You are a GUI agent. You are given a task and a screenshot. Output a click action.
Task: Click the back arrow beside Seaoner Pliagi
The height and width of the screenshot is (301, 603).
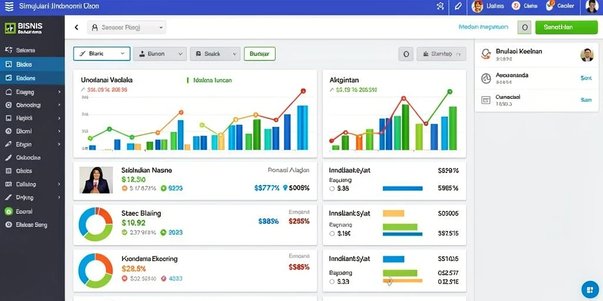[76, 27]
